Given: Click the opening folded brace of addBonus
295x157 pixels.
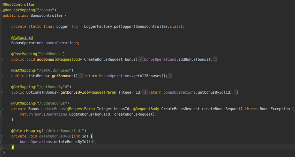Looking at the screenshot, I should pyautogui.click(x=141, y=59).
